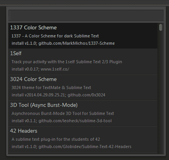This screenshot has width=169, height=160.
Task: Click the 'install v0.0.17; www.1self.co/' line
Action: 40,69
